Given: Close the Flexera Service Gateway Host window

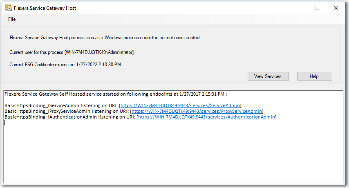Looking at the screenshot, I should point(336,8).
